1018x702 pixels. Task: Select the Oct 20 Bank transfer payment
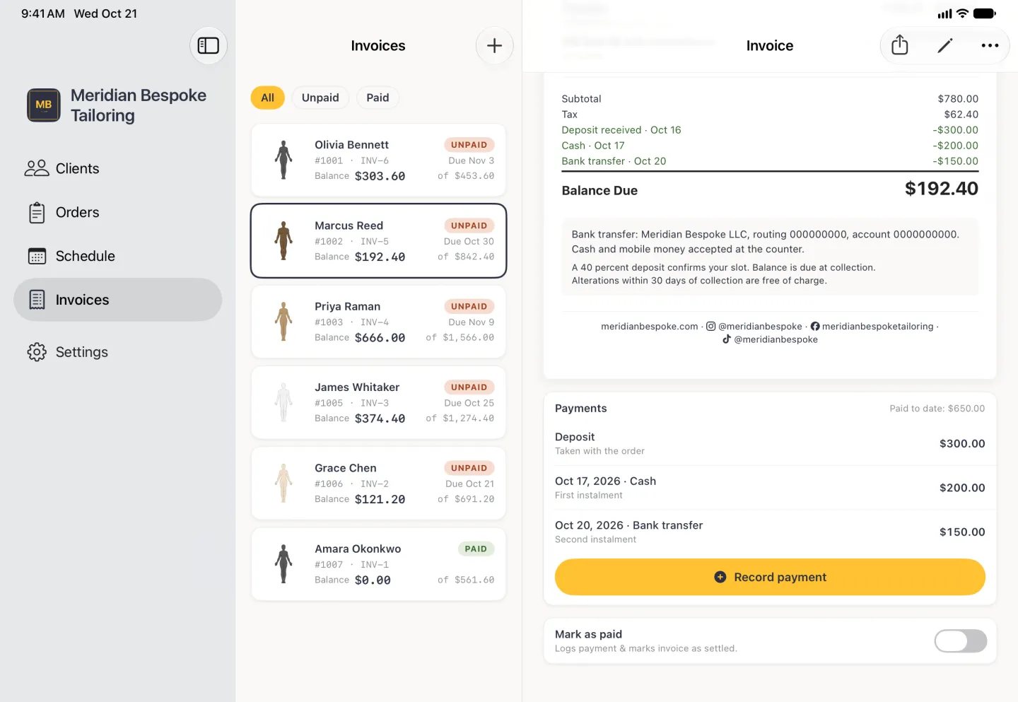point(770,532)
